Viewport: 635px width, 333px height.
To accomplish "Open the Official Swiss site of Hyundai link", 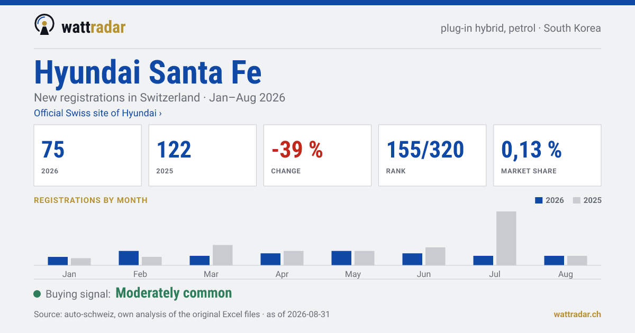I will pos(98,113).
